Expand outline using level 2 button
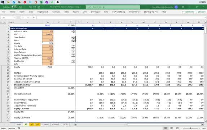This screenshot has height=130, width=207. tap(4, 22)
